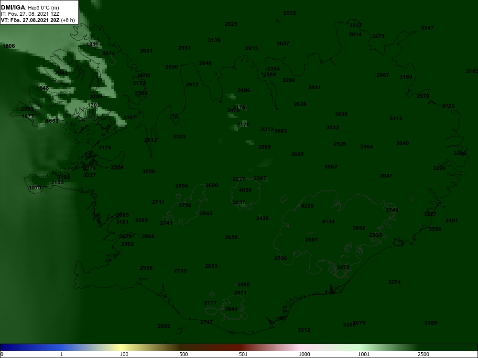Click the height value 3413
Viewport: 478px width, 358px height.
click(x=396, y=118)
